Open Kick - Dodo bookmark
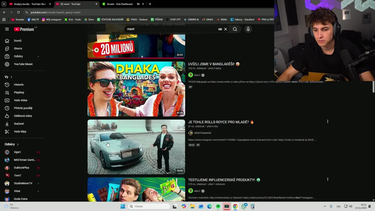This screenshot has height=211, width=375. click(73, 20)
